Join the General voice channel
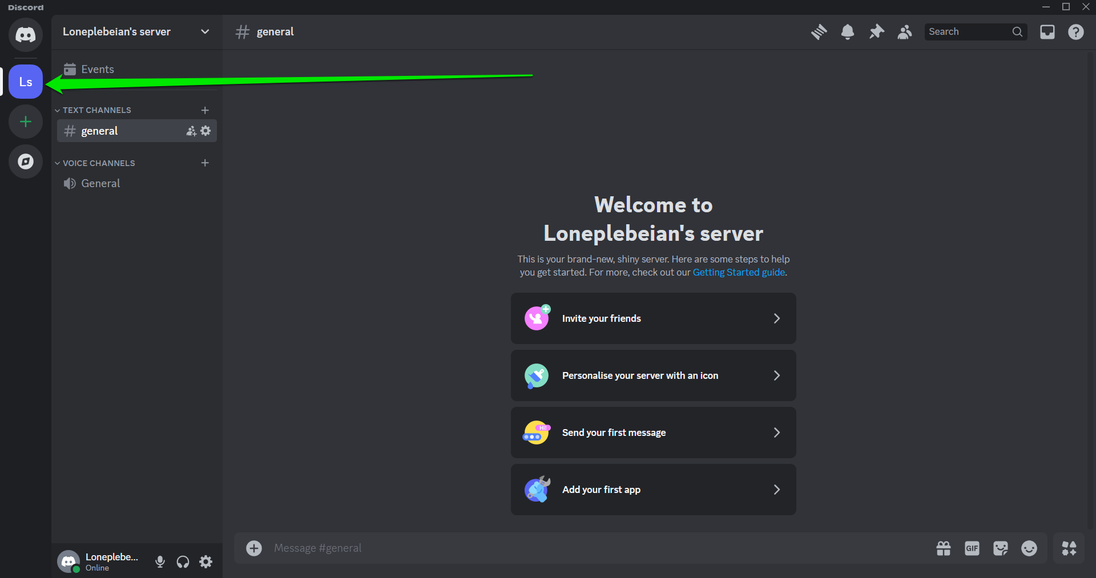 [x=136, y=183]
